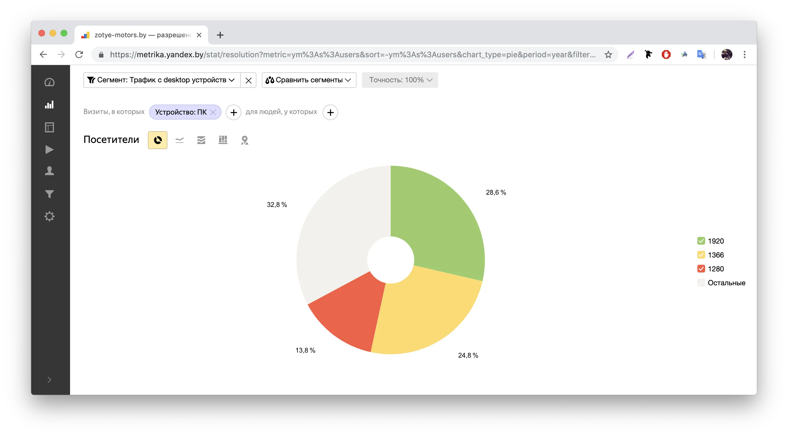Open the Chrome three-dot menu

tap(745, 54)
